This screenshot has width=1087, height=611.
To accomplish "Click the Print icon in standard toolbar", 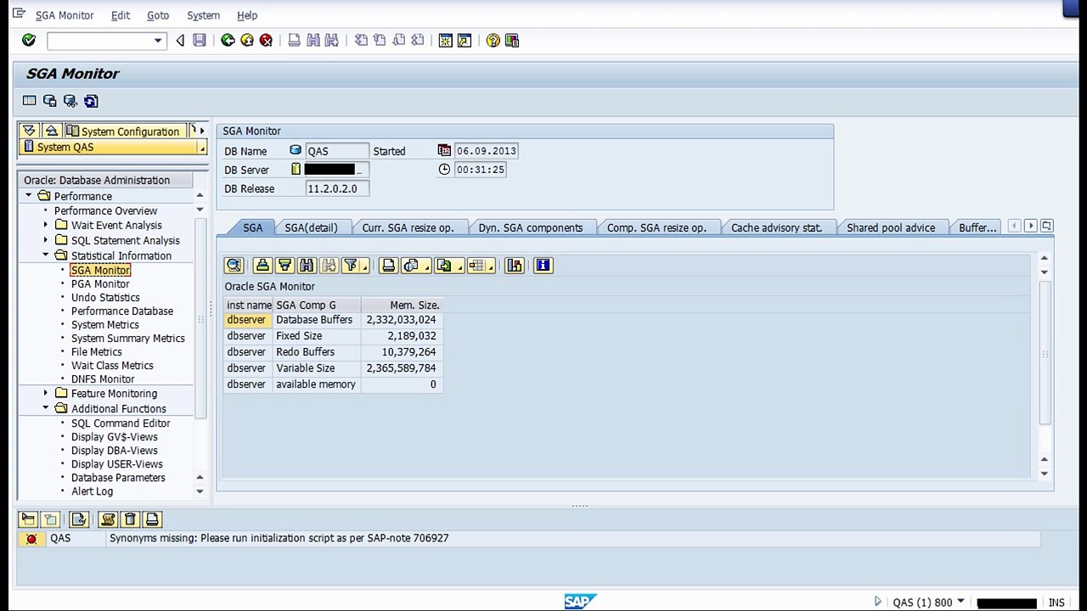I will click(294, 40).
